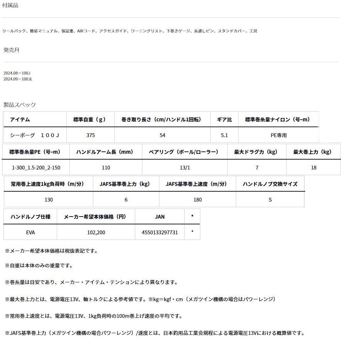Select the line capacity 1-300_1.5-200_2-150 cell

(x=35, y=167)
